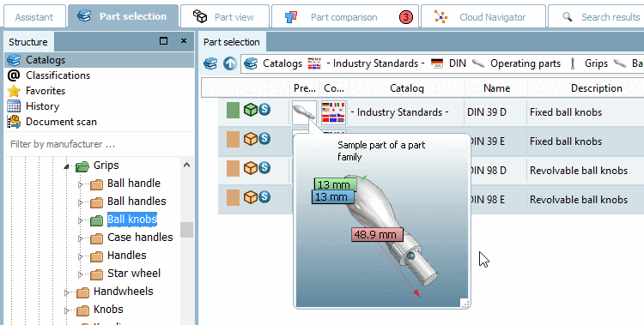Select the Case handles tree item
The height and width of the screenshot is (325, 644).
[x=140, y=238]
